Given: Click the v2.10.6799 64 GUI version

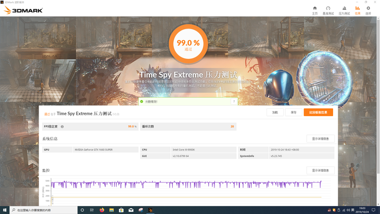Looking at the screenshot, I should [x=181, y=156].
